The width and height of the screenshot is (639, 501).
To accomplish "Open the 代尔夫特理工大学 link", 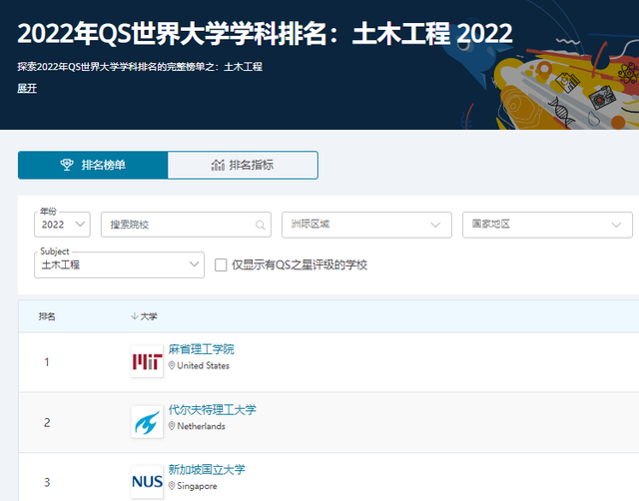I will tap(213, 409).
